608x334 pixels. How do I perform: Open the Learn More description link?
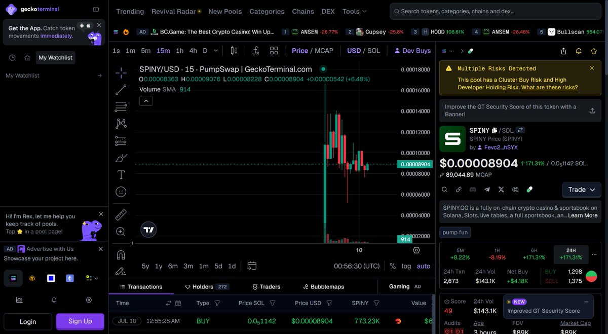[583, 215]
